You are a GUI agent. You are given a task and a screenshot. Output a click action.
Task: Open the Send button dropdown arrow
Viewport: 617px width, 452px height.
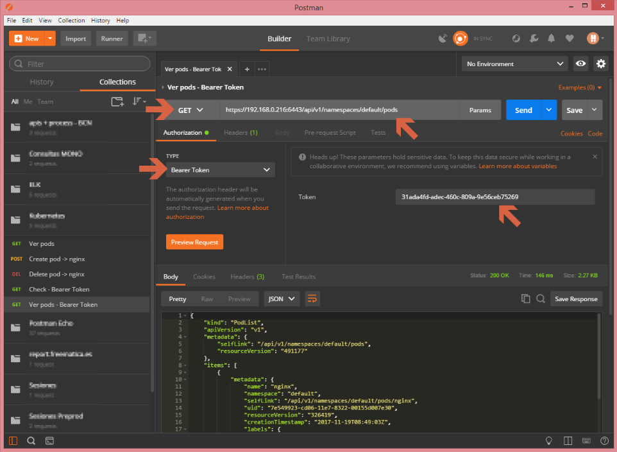549,110
